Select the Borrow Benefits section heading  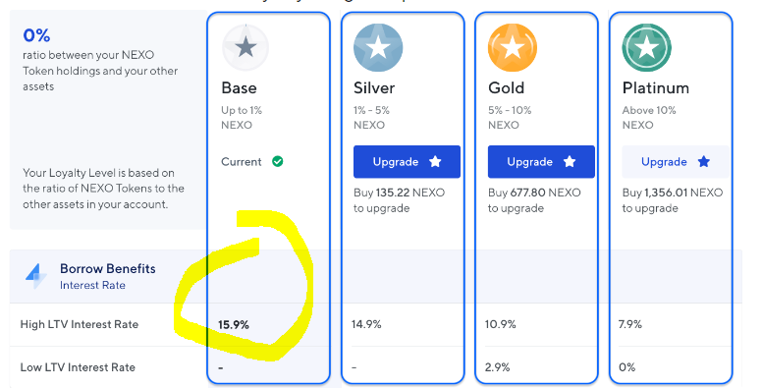click(108, 268)
